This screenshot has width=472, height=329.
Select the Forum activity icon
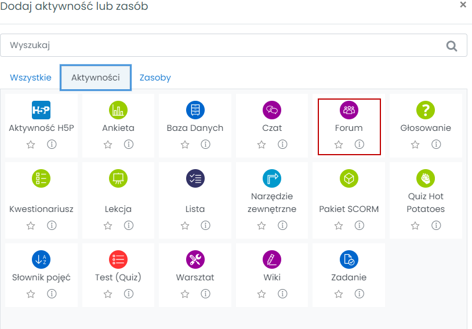[x=349, y=109]
